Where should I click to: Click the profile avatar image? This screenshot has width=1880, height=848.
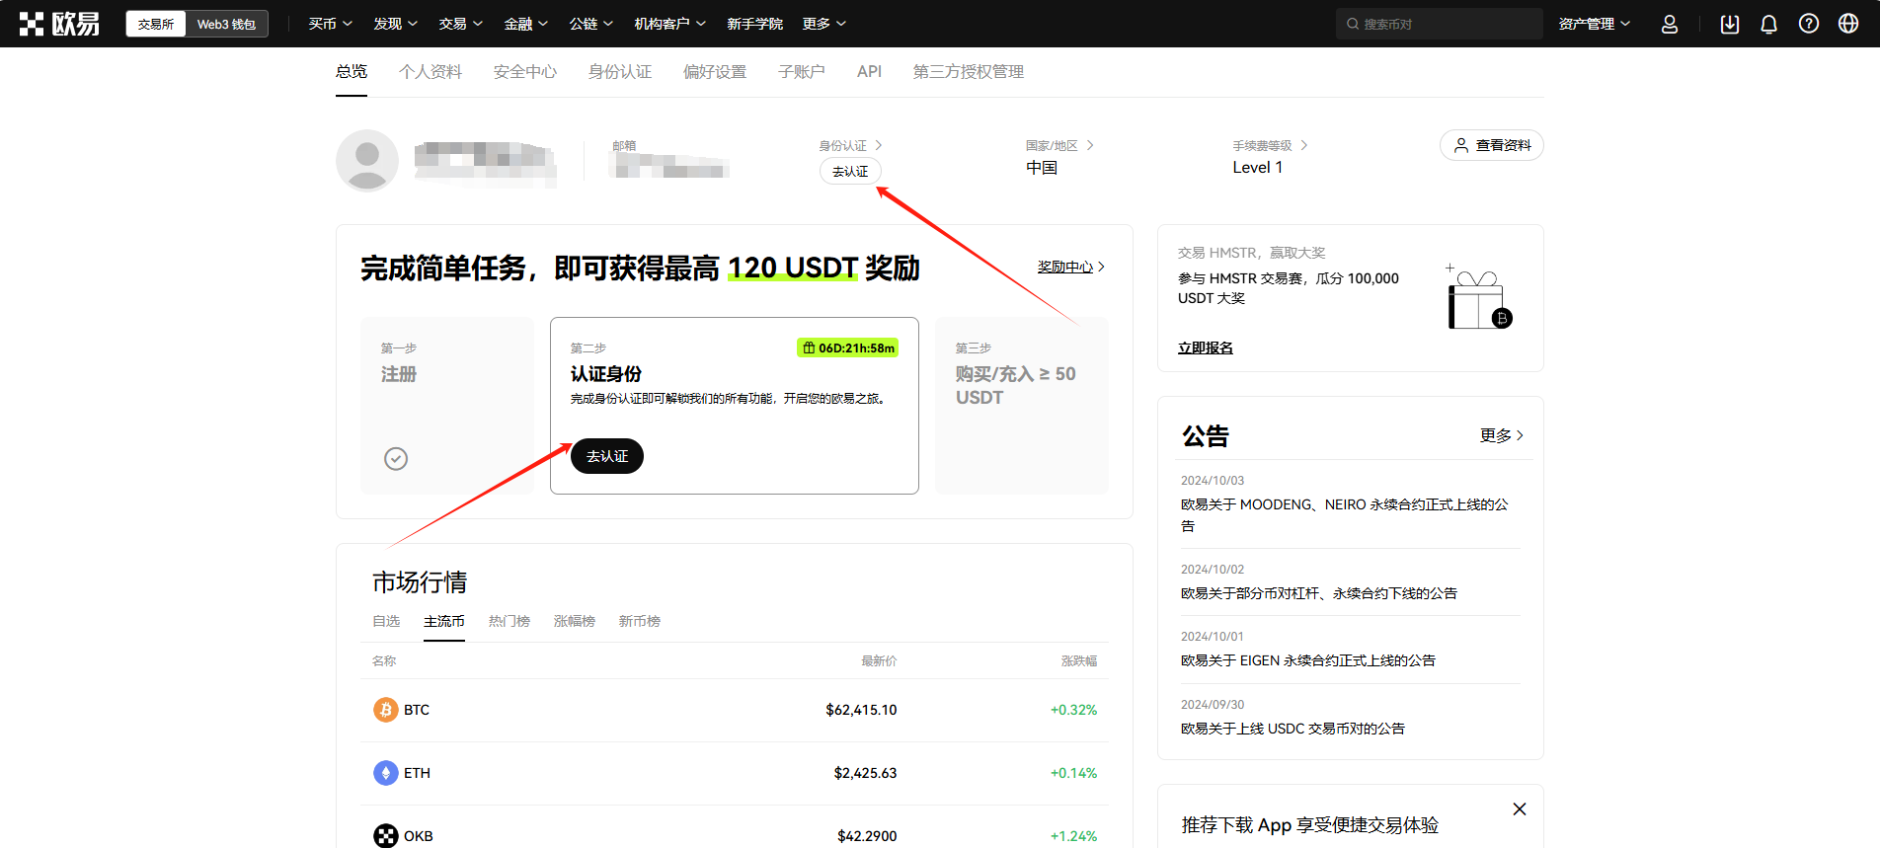367,161
